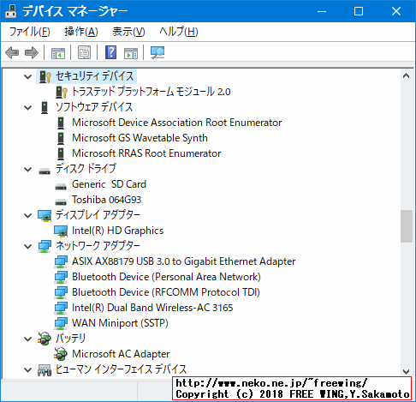416x402 pixels.
Task: Open the ヘルプ(H) menu
Action: click(179, 32)
